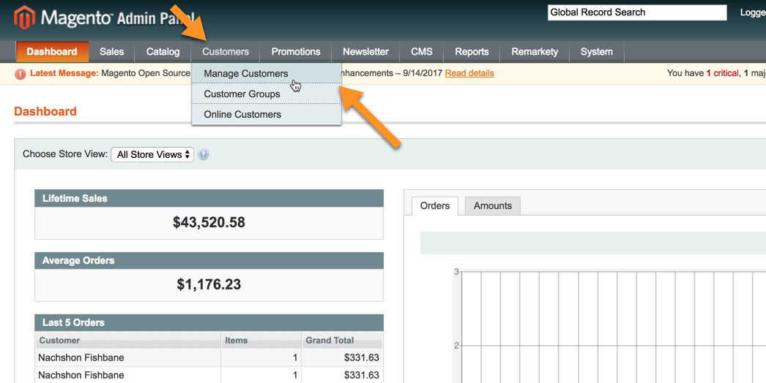
Task: Click the Grand Total column header
Action: (342, 340)
